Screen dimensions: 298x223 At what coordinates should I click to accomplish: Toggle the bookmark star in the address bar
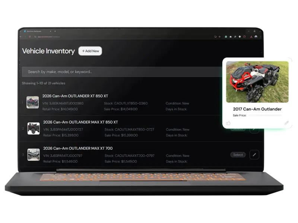point(219,36)
